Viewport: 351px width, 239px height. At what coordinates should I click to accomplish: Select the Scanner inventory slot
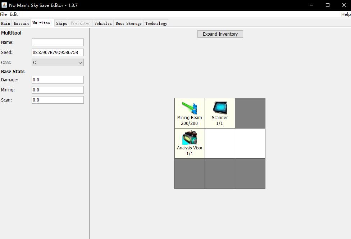tap(220, 113)
